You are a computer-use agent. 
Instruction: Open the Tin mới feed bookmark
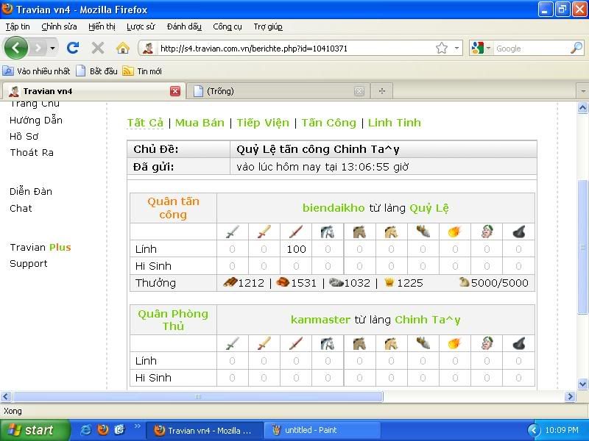point(142,71)
